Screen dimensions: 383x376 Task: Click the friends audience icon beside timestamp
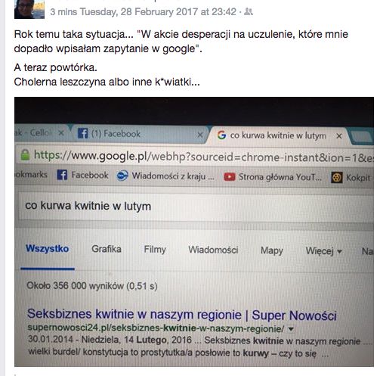[249, 11]
